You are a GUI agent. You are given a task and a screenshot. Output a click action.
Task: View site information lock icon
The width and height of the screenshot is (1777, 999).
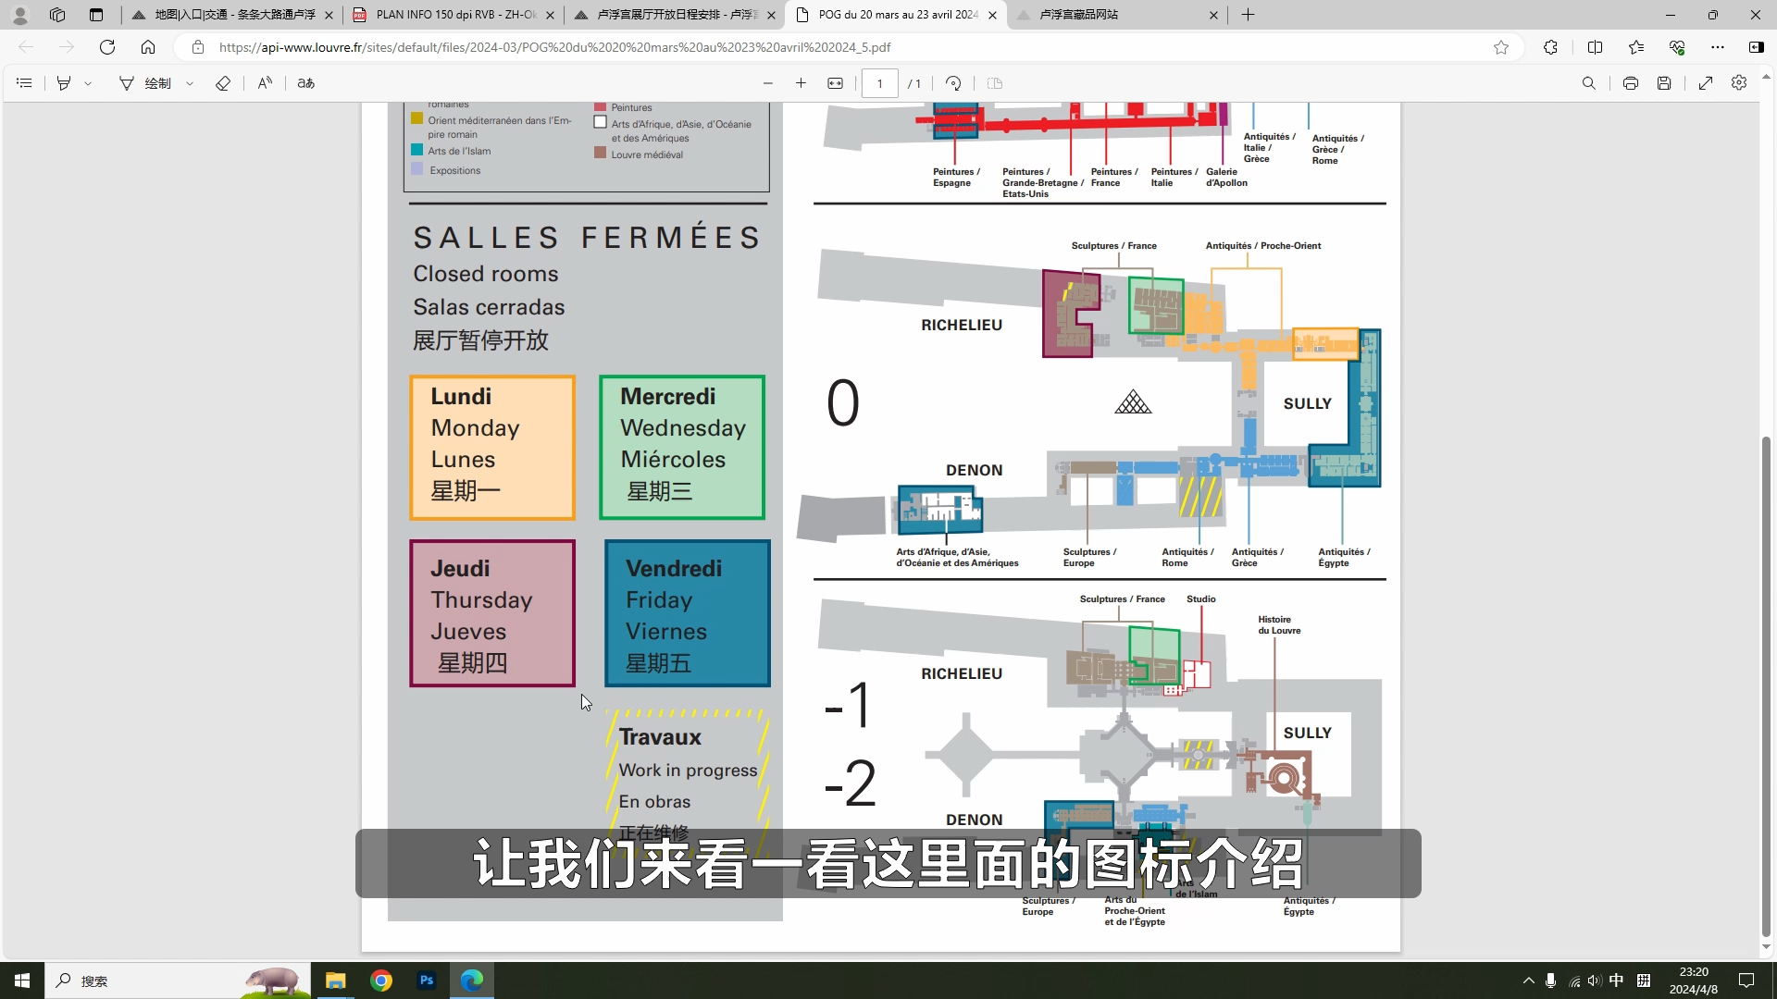click(198, 47)
